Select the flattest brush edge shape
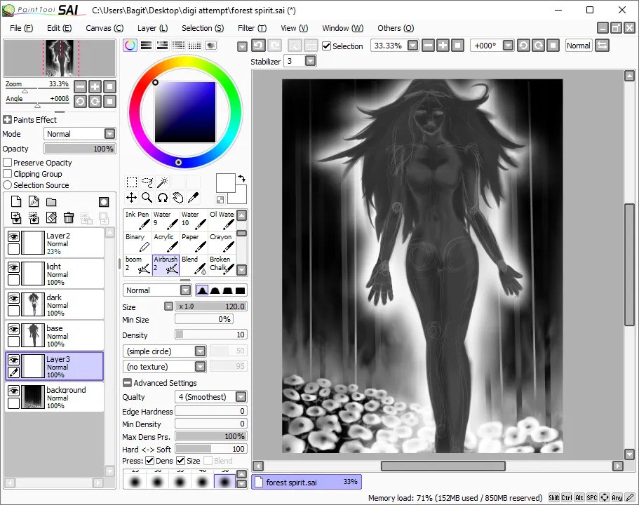Image resolution: width=639 pixels, height=505 pixels. click(241, 290)
